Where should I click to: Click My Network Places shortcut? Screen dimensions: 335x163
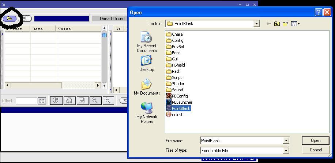pyautogui.click(x=147, y=113)
